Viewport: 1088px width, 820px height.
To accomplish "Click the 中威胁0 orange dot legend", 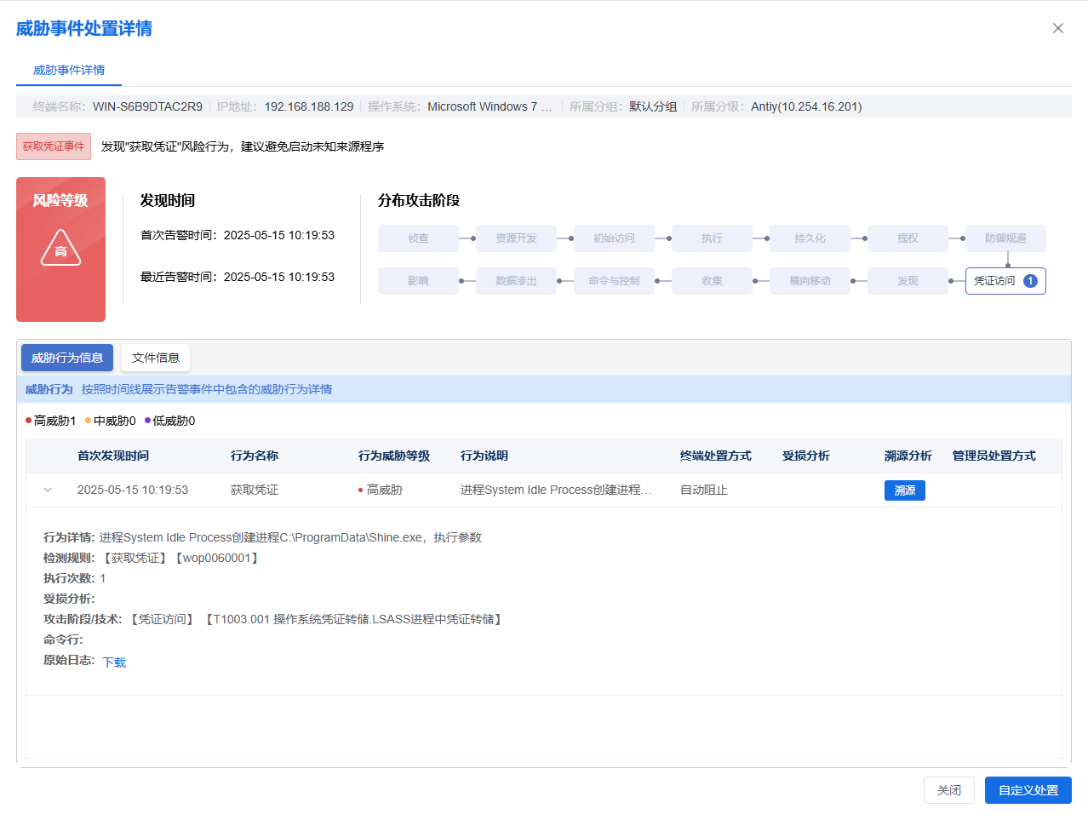I will pos(111,421).
